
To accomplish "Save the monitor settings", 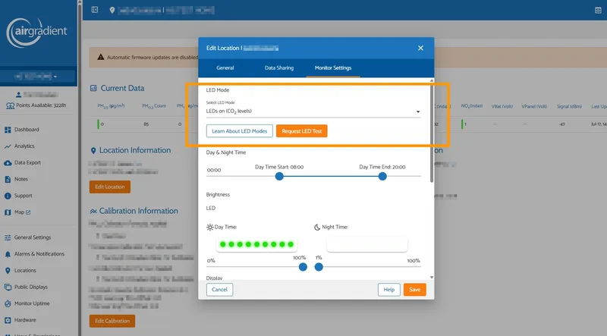I will point(414,290).
